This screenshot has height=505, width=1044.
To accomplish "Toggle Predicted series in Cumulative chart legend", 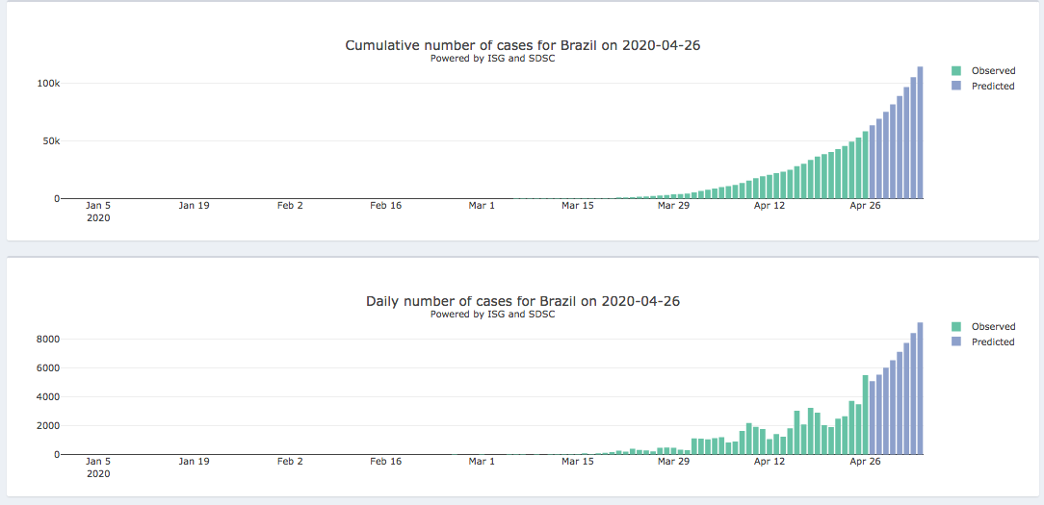I will [993, 87].
